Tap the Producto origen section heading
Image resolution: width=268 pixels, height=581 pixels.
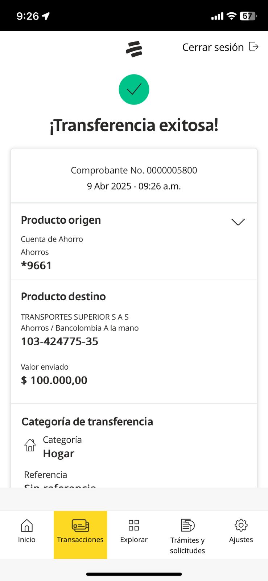[61, 220]
